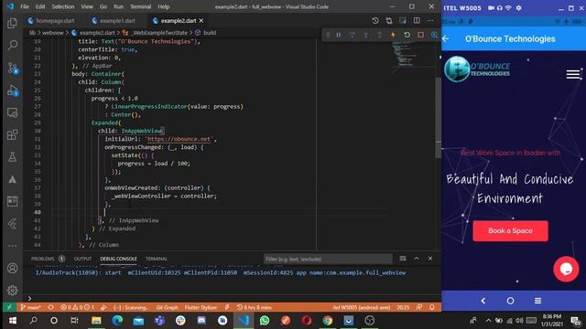The width and height of the screenshot is (586, 329).
Task: Click Book a Space button in phone
Action: pyautogui.click(x=510, y=231)
